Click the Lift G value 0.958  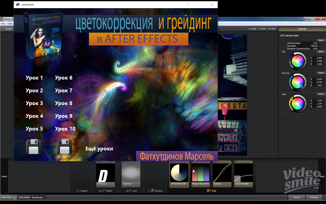pyautogui.click(x=319, y=61)
